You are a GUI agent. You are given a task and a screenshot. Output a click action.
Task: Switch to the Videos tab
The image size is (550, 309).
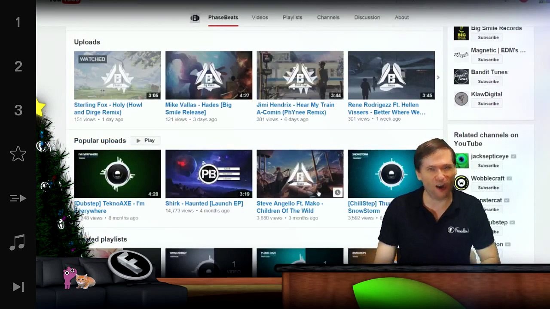click(260, 18)
